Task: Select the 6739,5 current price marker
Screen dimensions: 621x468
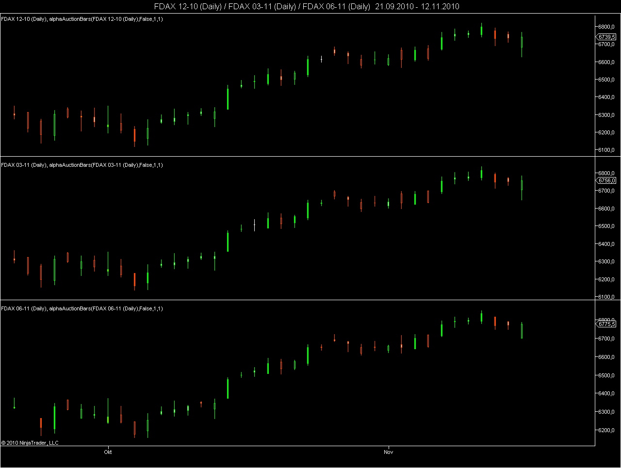Action: click(606, 36)
